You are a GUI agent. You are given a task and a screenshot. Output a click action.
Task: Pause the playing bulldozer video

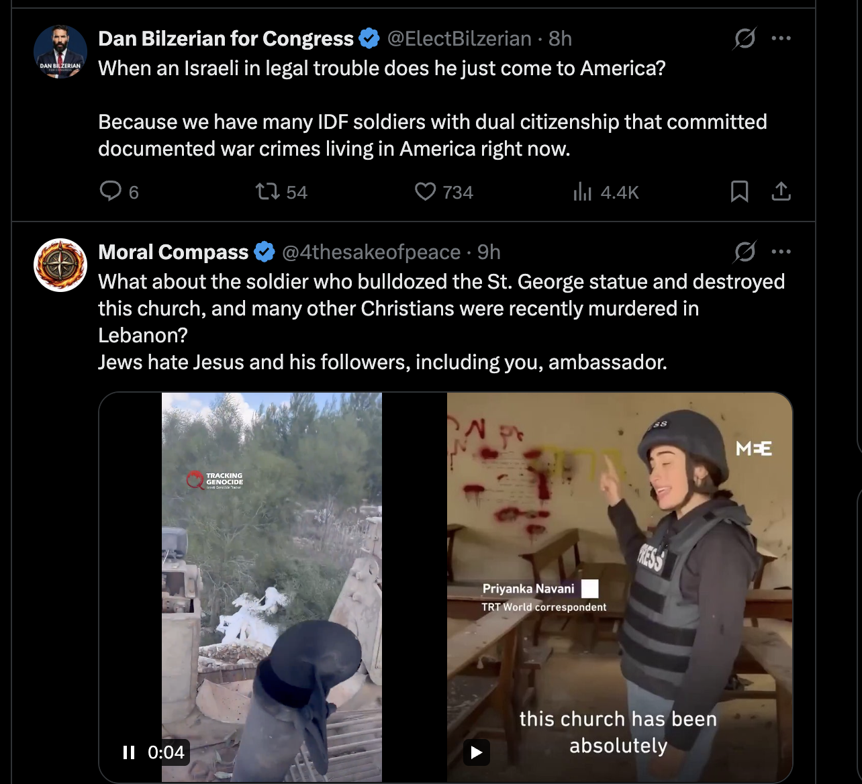click(x=129, y=752)
